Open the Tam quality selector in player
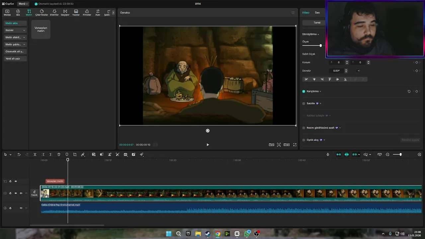This screenshot has height=239, width=425. coord(272,145)
